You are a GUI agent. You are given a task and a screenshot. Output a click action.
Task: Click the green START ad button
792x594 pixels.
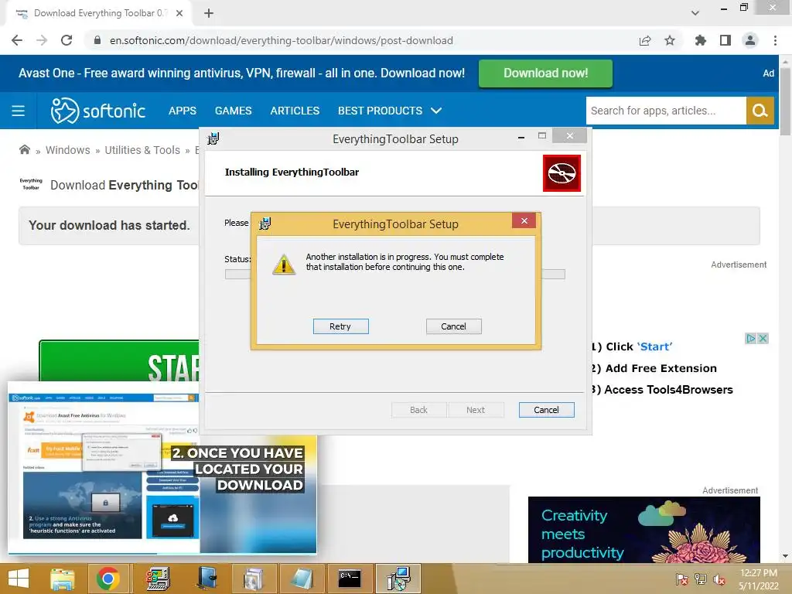(x=119, y=361)
